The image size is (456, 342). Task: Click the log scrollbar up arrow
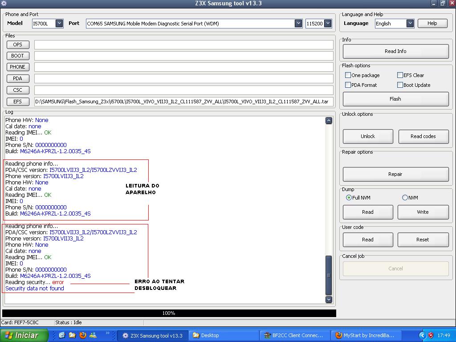point(329,121)
